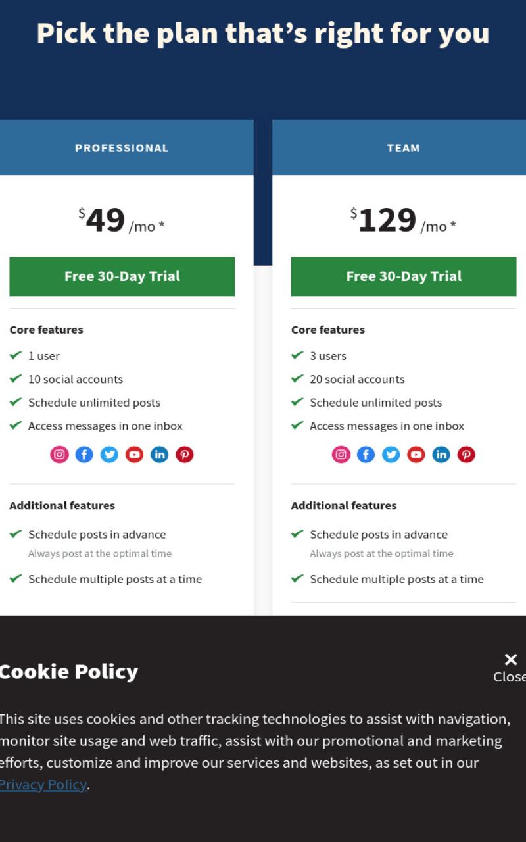Click the $49 per month price

[122, 220]
